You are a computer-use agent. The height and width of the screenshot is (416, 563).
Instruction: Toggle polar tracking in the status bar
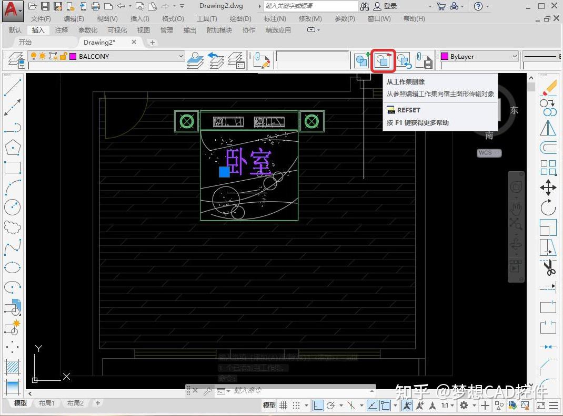pyautogui.click(x=330, y=405)
